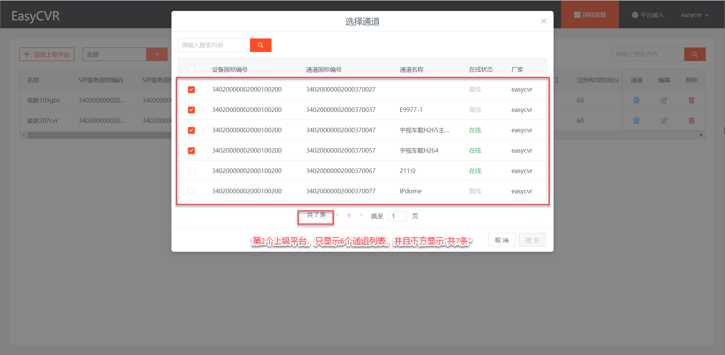The image size is (725, 355).
Task: Click the 共 7 条 total count
Action: pyautogui.click(x=316, y=215)
